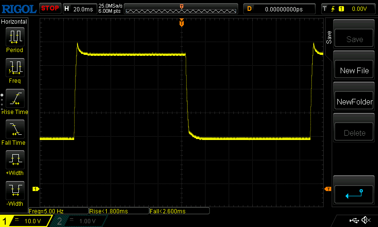Click the Rise<1.800ms measurement readout

119,211
